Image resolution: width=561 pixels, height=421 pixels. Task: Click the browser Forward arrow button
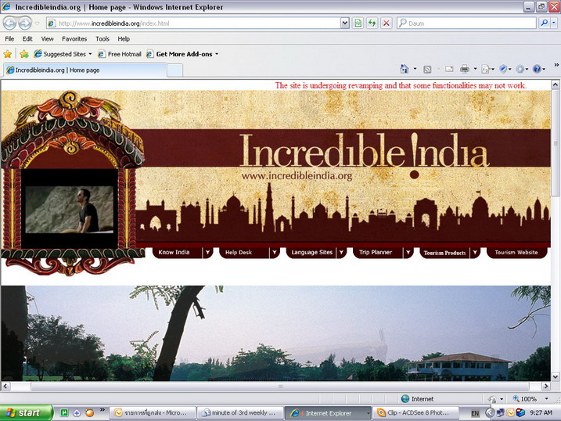pos(25,23)
